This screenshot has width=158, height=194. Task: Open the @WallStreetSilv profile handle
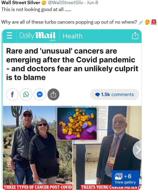tap(65, 3)
